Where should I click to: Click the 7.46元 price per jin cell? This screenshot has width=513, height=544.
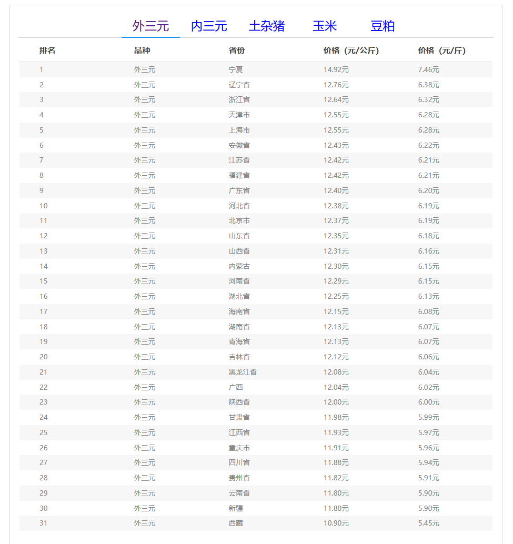coord(428,69)
